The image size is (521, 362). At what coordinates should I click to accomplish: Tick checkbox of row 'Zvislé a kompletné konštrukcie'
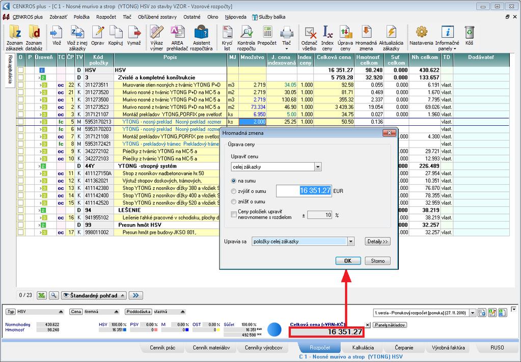20,77
